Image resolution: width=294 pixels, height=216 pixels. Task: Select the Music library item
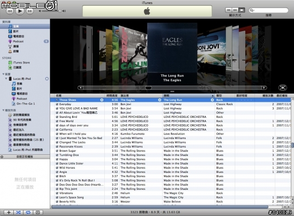[25, 27]
